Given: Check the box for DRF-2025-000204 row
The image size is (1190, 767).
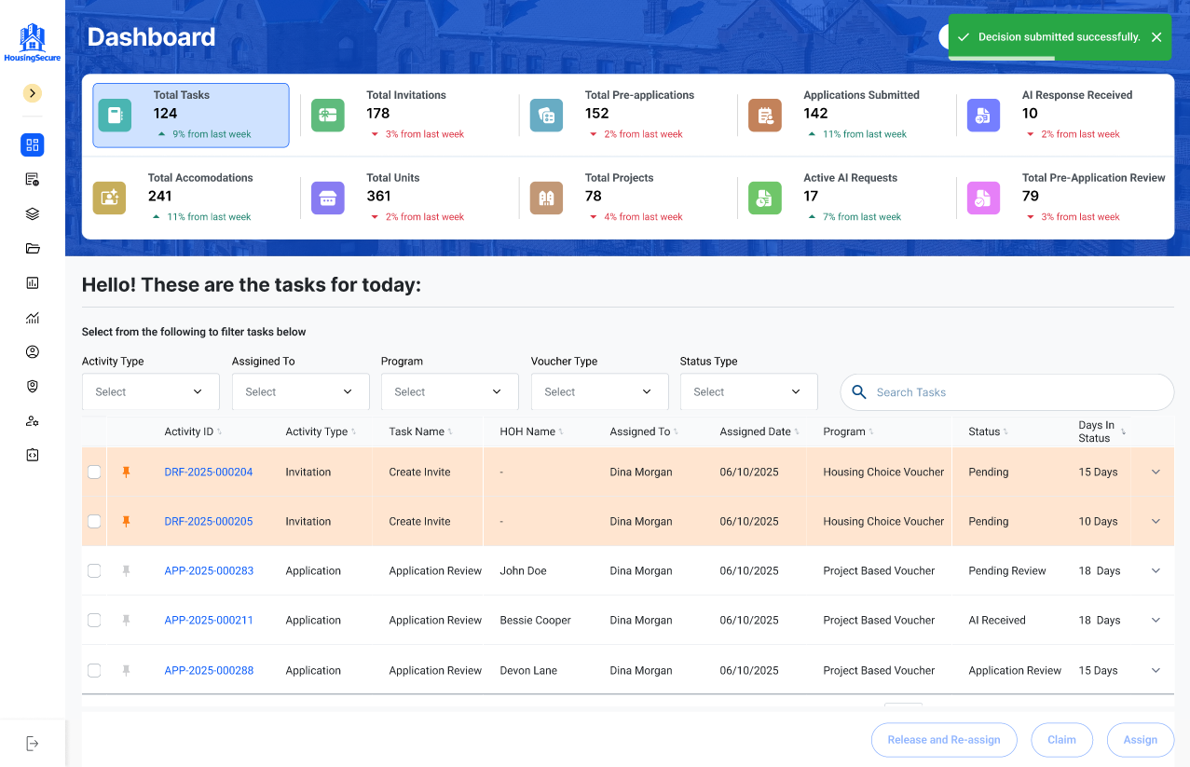Looking at the screenshot, I should [94, 473].
